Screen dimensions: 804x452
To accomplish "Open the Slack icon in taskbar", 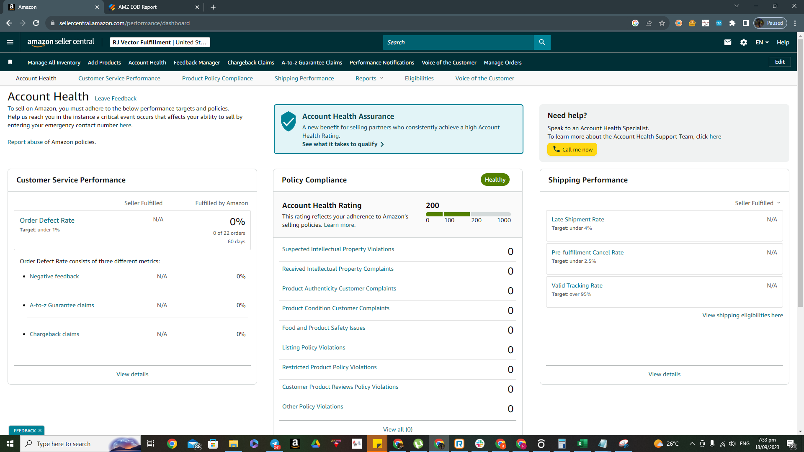I will tap(480, 444).
